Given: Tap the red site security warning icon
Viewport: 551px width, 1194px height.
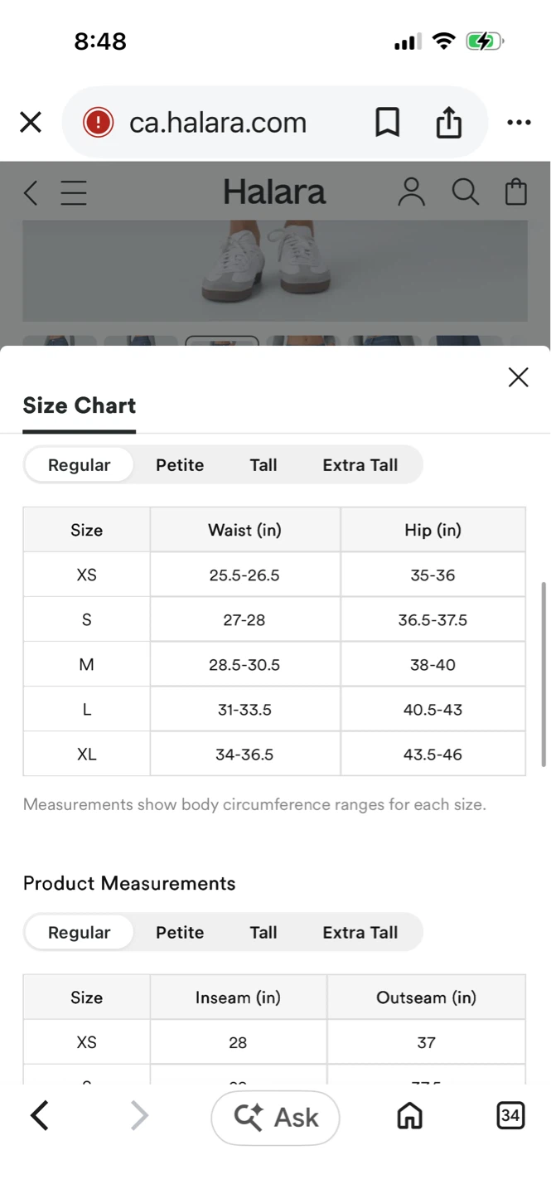Looking at the screenshot, I should pyautogui.click(x=98, y=123).
